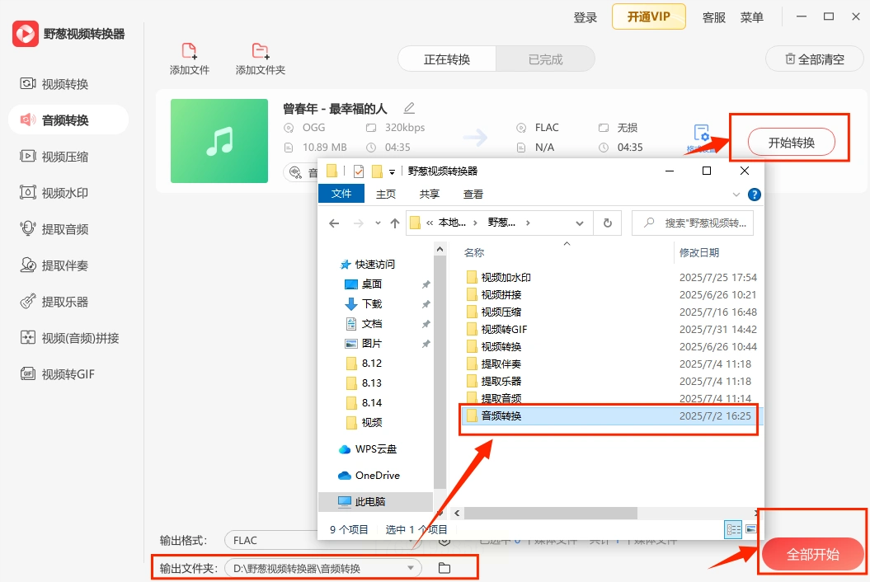The width and height of the screenshot is (870, 582).
Task: Open 视频转换 in the sidebar
Action: [54, 84]
